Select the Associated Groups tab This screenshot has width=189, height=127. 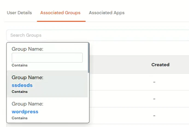coord(60,13)
